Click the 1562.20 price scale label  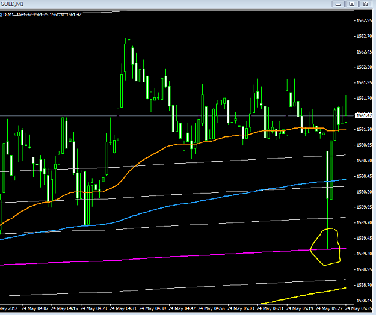click(x=364, y=67)
